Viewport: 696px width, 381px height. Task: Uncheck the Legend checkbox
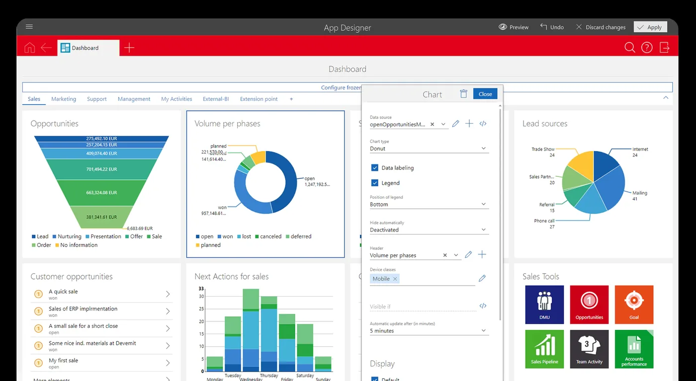click(x=375, y=183)
